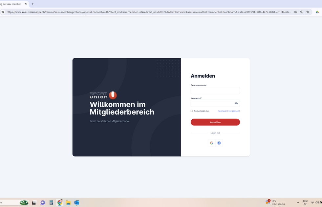Log in with the Google icon

211,143
